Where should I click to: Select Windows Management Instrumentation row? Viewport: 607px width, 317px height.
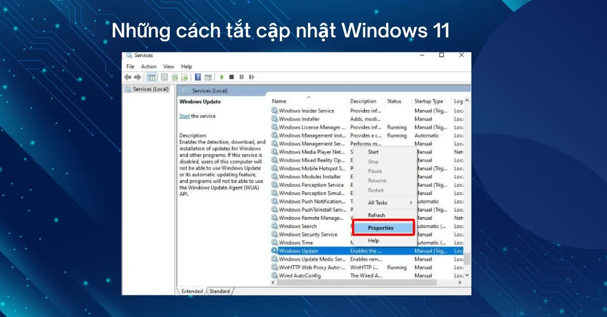coord(367,135)
